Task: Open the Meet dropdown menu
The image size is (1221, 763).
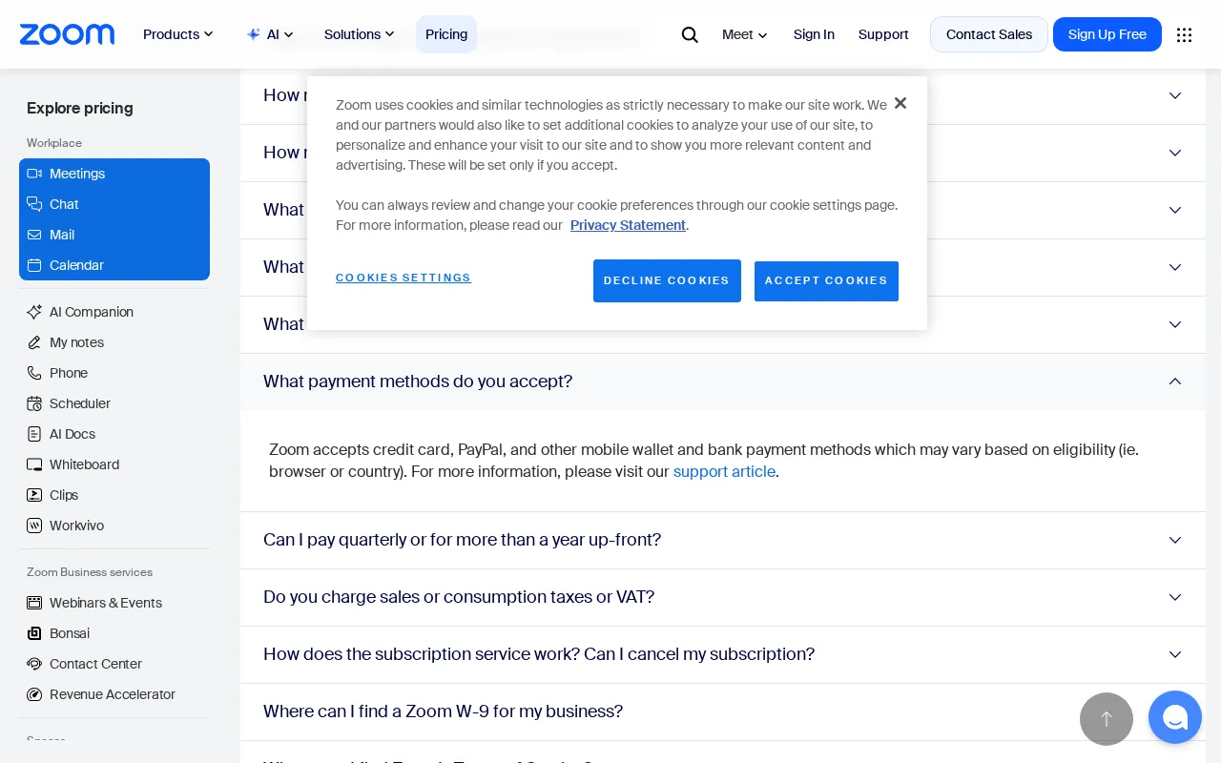Action: (x=745, y=34)
